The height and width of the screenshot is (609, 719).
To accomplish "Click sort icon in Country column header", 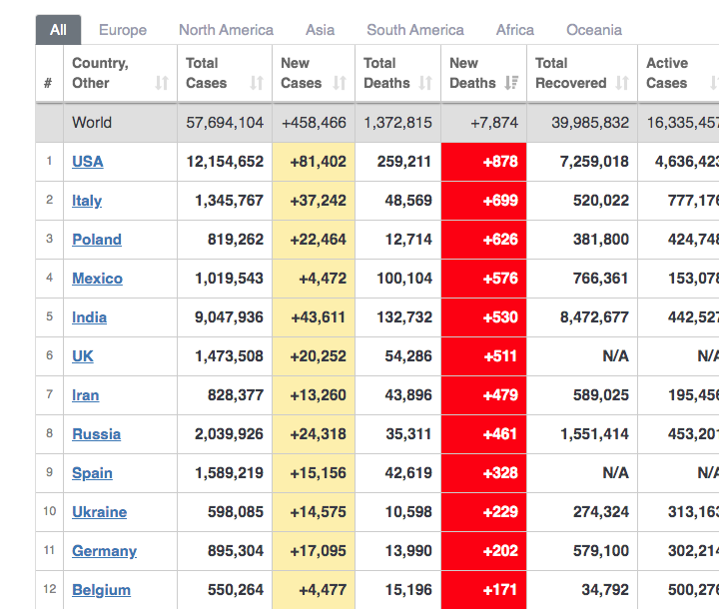I will click(x=162, y=83).
